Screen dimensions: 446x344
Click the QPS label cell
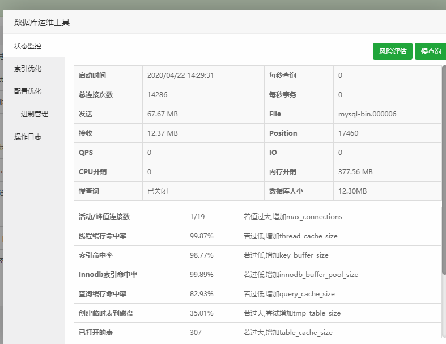[108, 153]
